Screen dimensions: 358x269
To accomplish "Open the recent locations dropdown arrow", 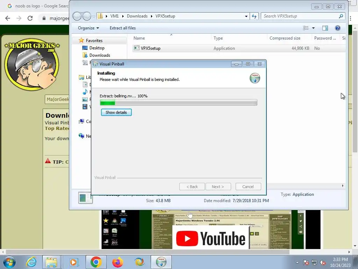I will coord(94,16).
